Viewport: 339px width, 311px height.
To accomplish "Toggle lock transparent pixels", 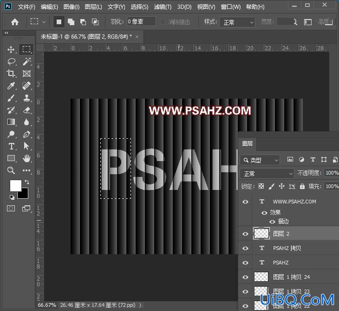I will tap(261, 186).
